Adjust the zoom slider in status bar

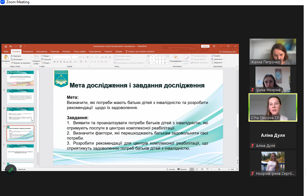[219, 169]
